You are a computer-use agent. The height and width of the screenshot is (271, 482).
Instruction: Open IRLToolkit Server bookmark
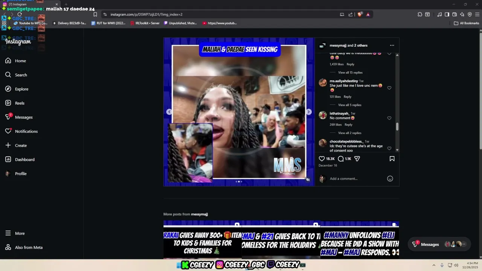[x=145, y=23]
